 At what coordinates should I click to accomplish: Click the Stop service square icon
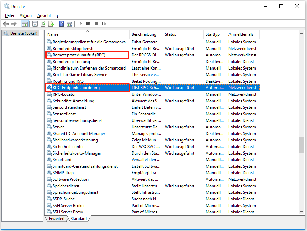(x=88, y=24)
